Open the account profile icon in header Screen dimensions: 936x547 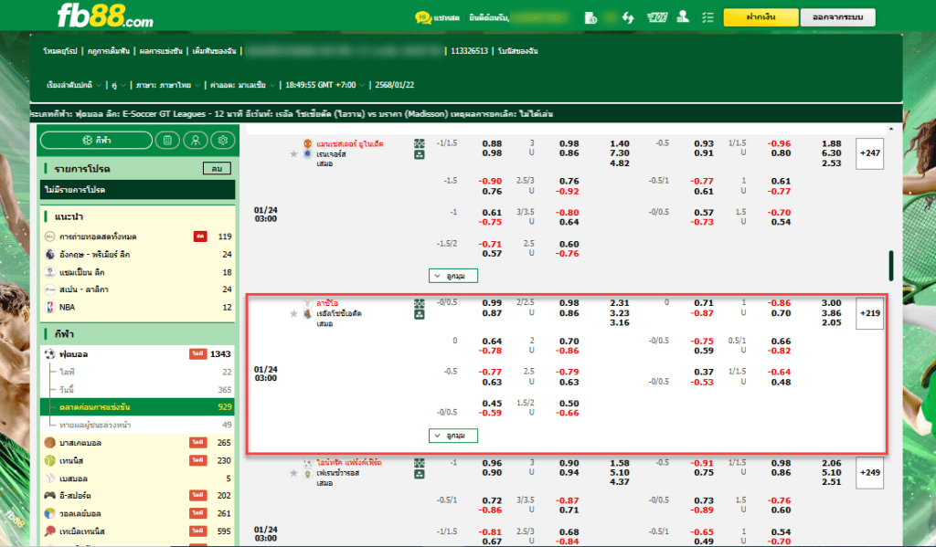click(683, 16)
